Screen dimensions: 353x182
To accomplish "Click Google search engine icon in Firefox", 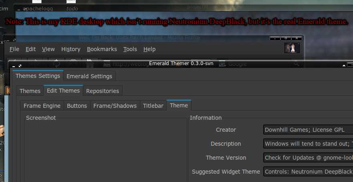I will pyautogui.click(x=222, y=64).
